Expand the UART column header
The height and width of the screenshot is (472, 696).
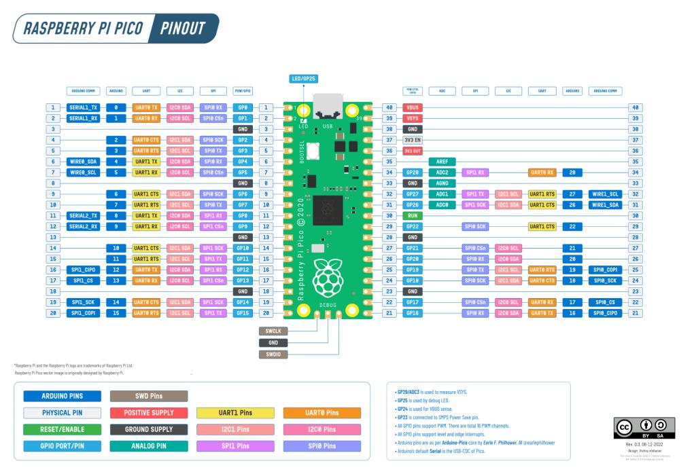pyautogui.click(x=147, y=91)
